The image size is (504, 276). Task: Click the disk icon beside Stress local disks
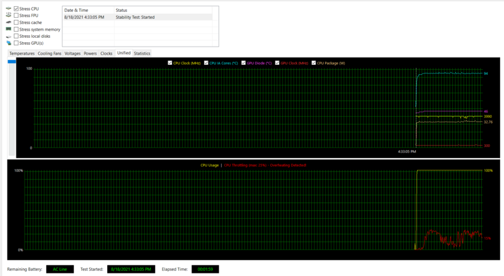pyautogui.click(x=8, y=36)
